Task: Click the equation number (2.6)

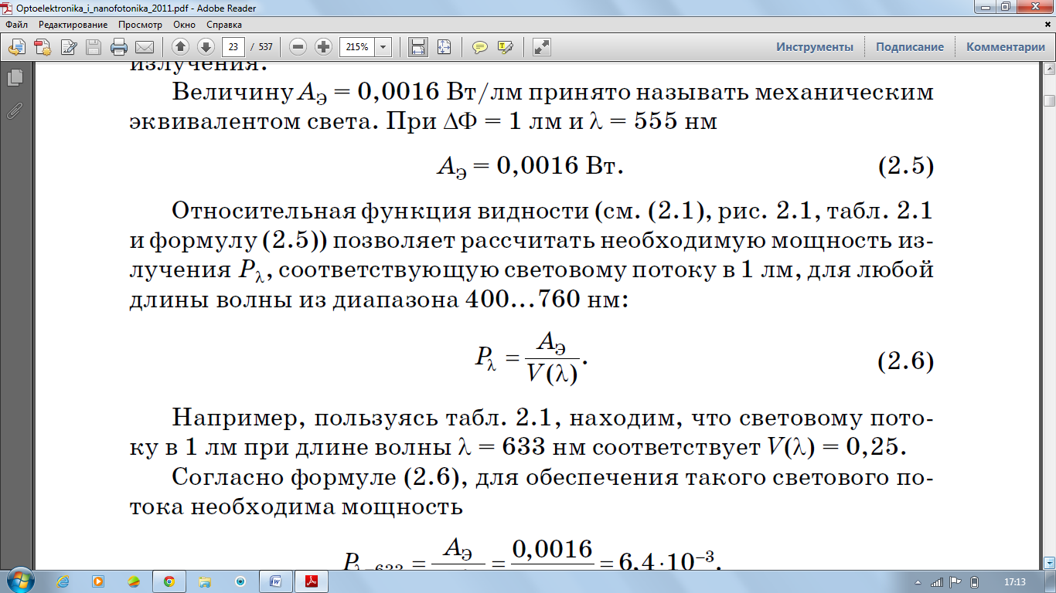Action: [x=905, y=362]
